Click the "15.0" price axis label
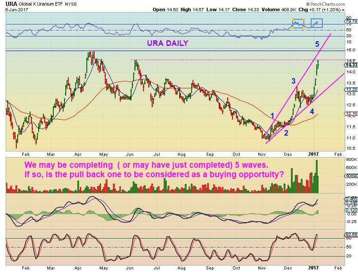 pos(351,50)
